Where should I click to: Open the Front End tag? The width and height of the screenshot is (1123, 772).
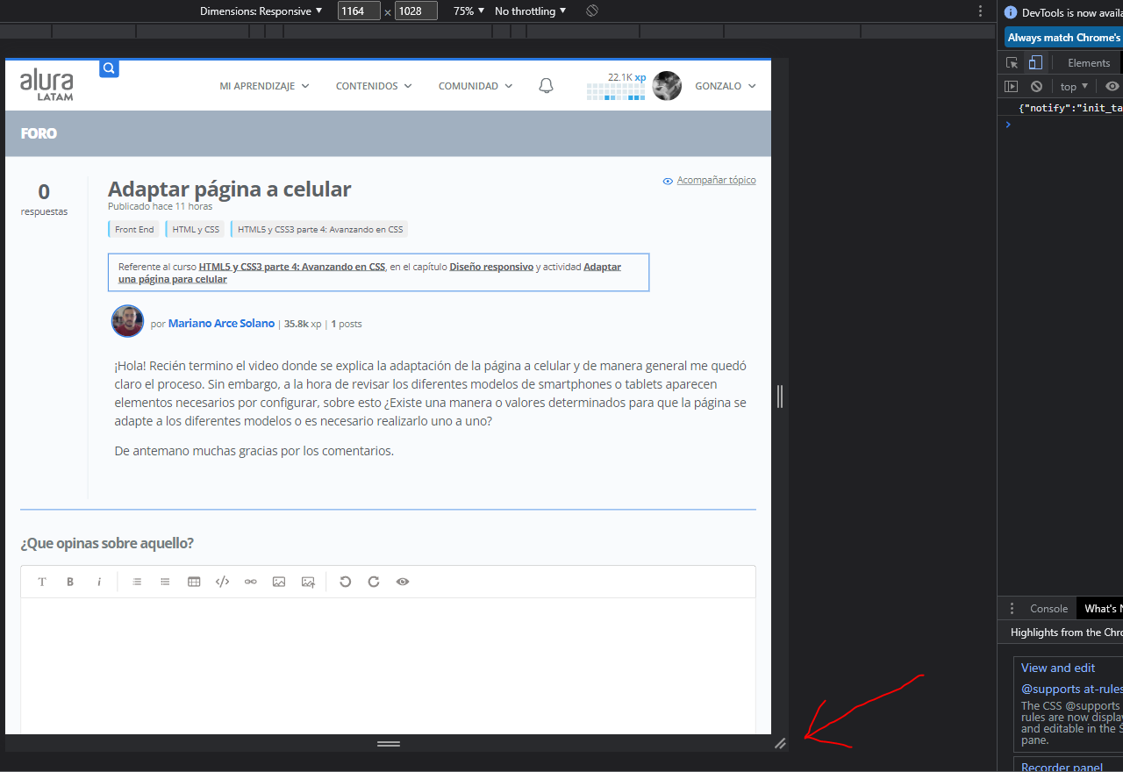[134, 229]
